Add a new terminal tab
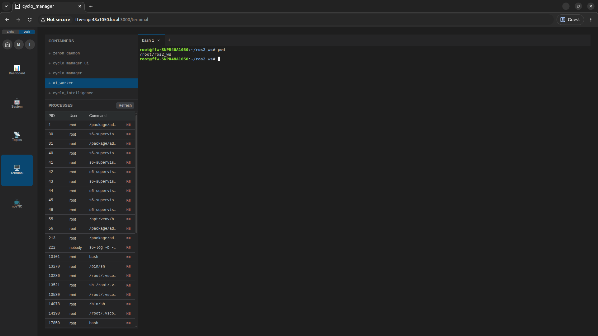598x336 pixels. point(169,40)
